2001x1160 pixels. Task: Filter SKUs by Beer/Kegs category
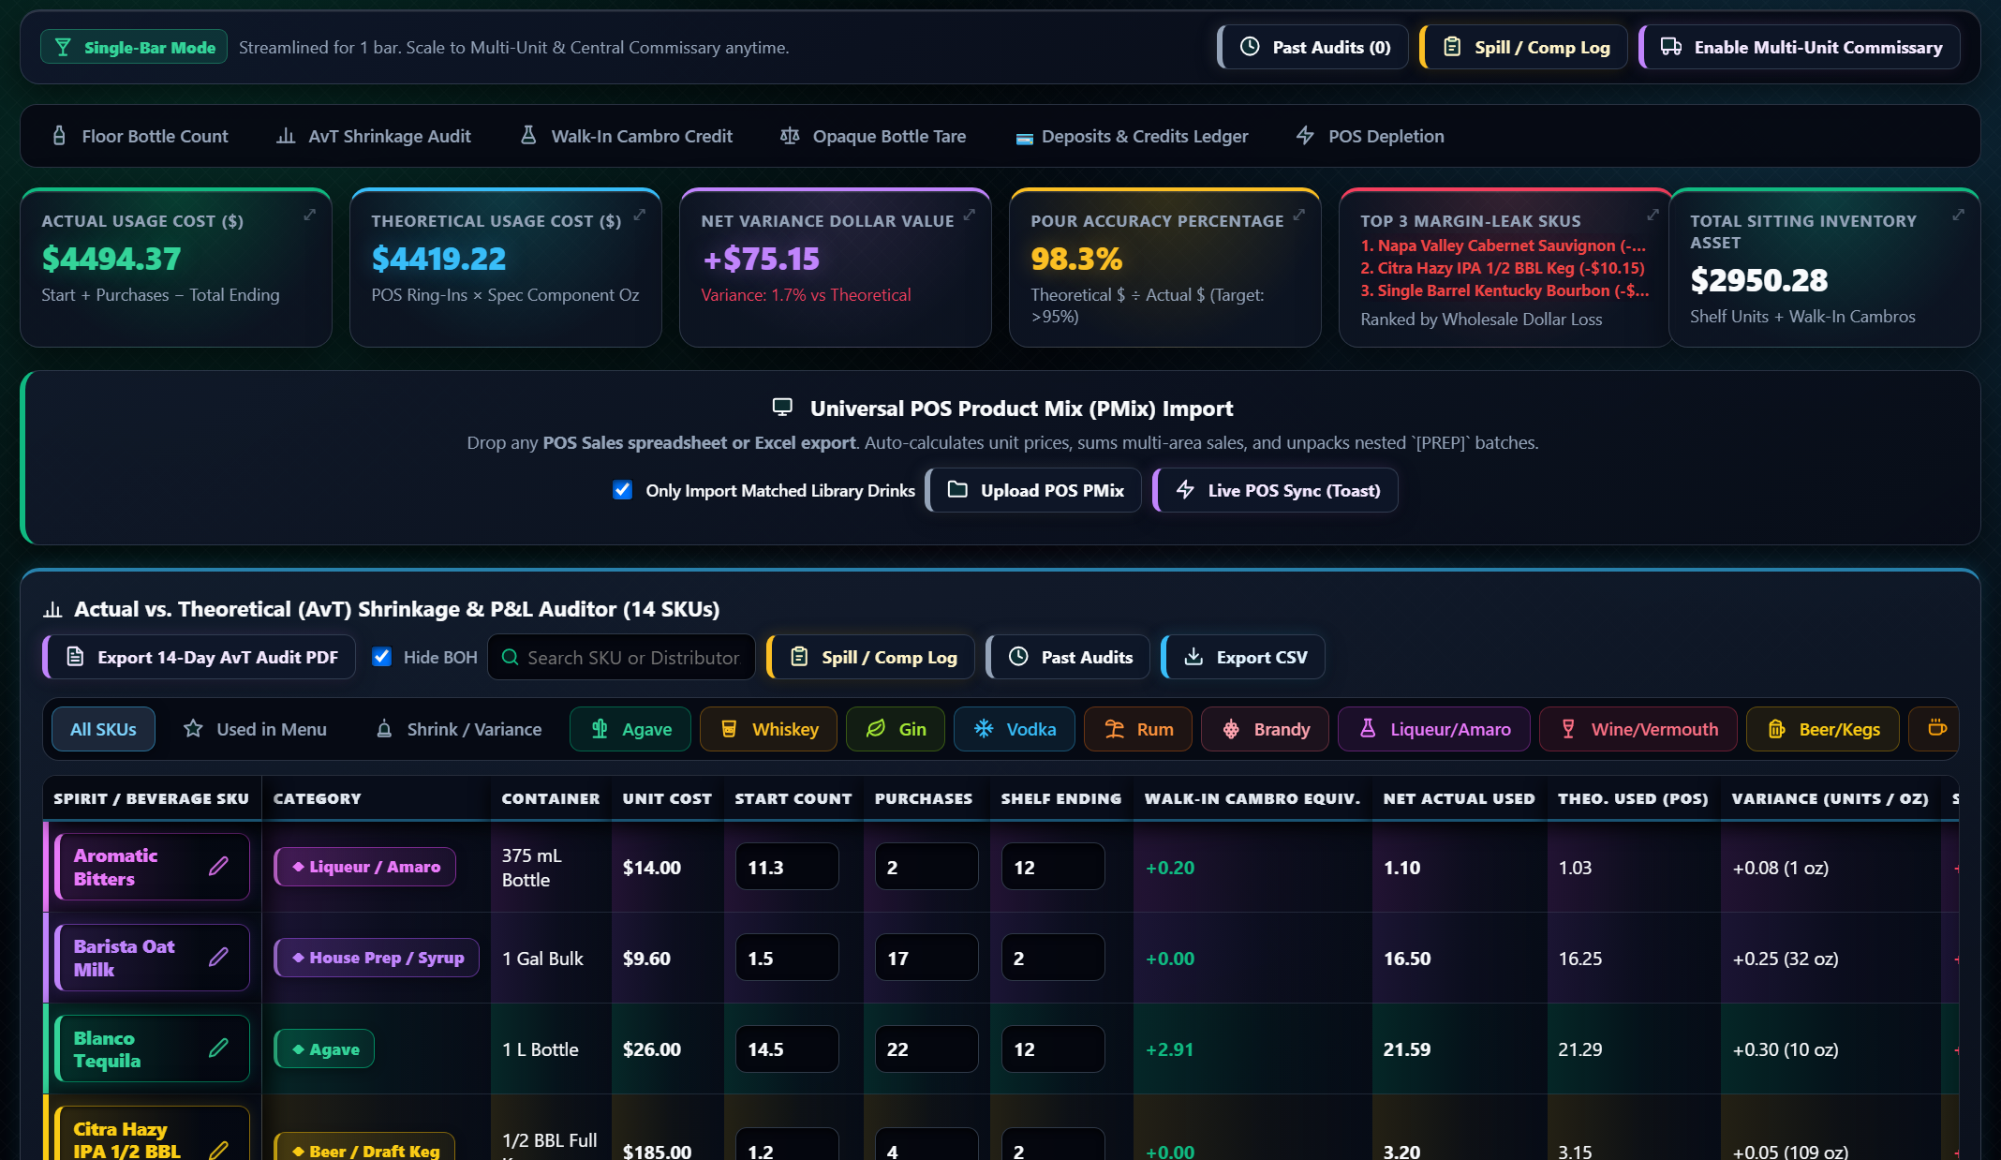[1823, 729]
